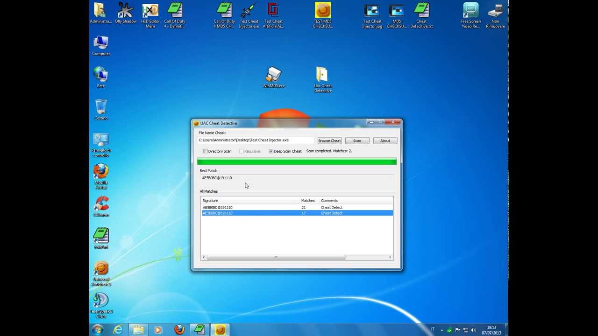Click the Best Match result field
The width and height of the screenshot is (598, 336).
click(x=297, y=178)
